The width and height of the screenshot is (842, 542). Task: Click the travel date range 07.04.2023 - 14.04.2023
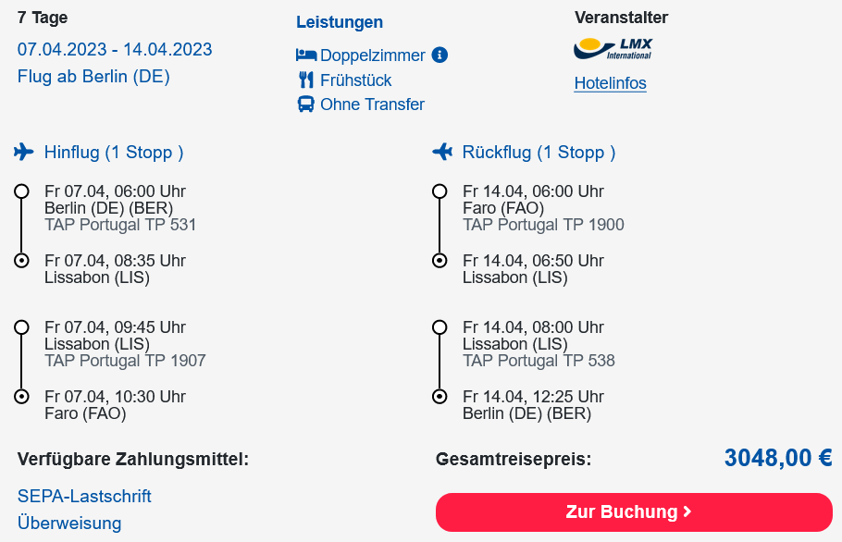[x=115, y=49]
